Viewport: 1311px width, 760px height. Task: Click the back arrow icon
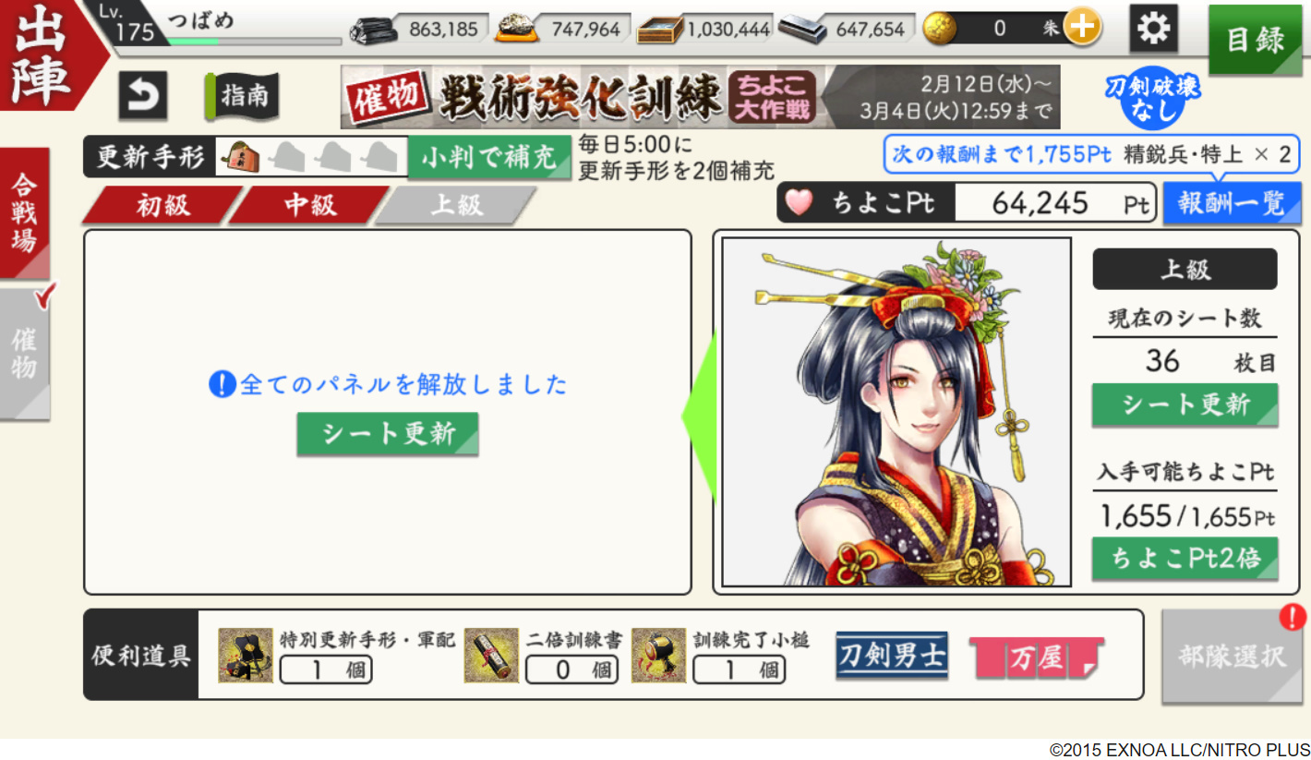[x=143, y=96]
